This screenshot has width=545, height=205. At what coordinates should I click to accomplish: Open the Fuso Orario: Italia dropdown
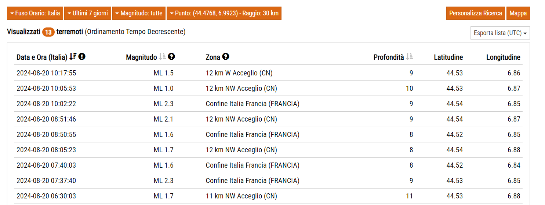[x=35, y=13]
